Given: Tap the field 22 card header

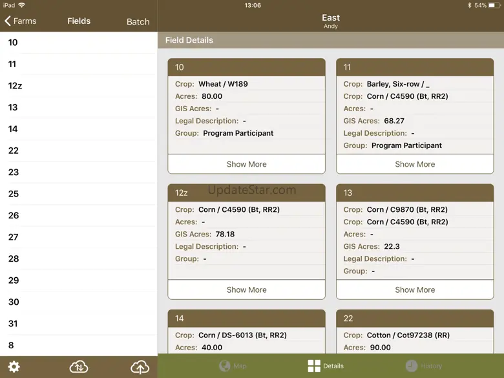Looking at the screenshot, I should [x=414, y=319].
